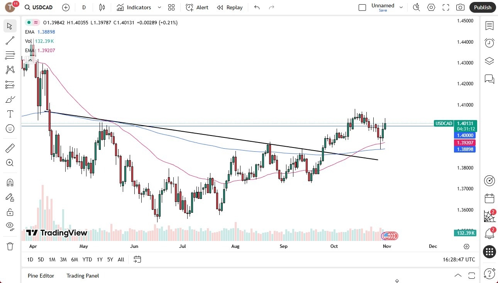Open the Object Tree panel
Image resolution: width=498 pixels, height=283 pixels.
coord(489,61)
